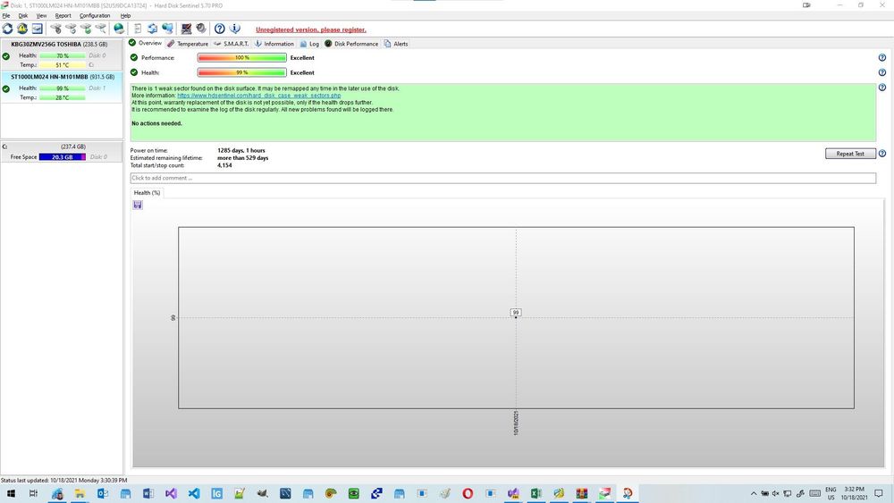
Task: Open the notification center icon
Action: click(879, 493)
